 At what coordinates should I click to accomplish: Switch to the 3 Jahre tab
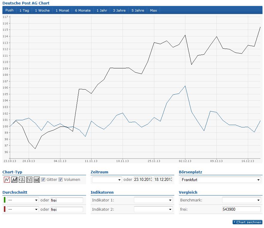point(119,10)
